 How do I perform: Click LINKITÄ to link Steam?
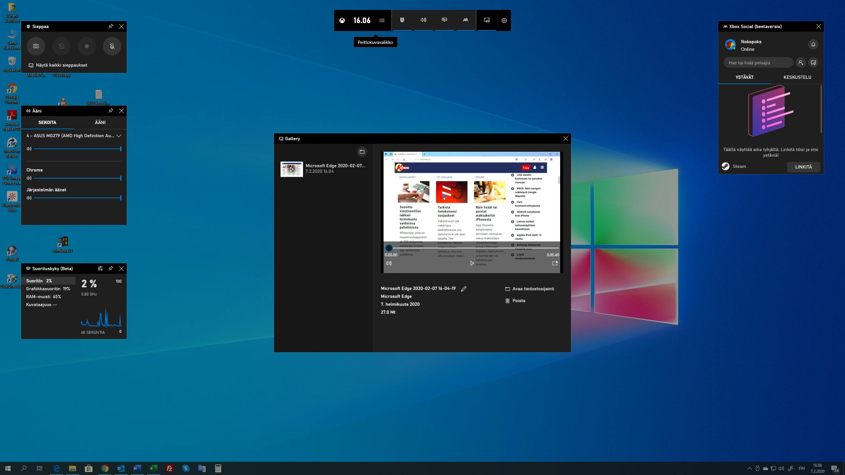pos(803,167)
